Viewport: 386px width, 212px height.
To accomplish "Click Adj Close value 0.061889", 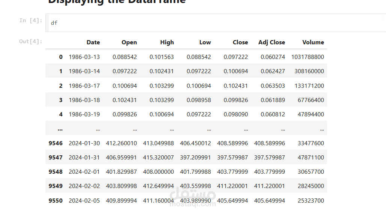I will [273, 100].
